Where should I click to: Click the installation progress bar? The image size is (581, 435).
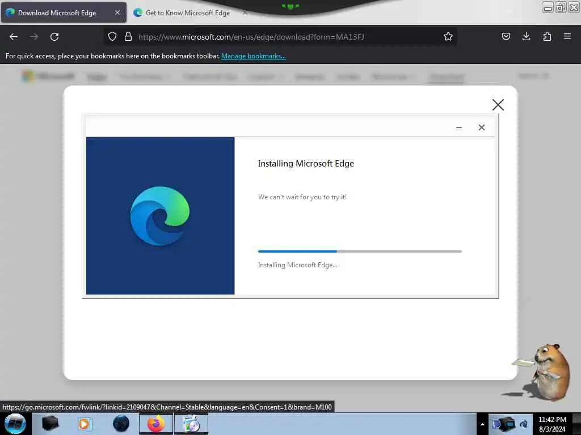pos(360,251)
